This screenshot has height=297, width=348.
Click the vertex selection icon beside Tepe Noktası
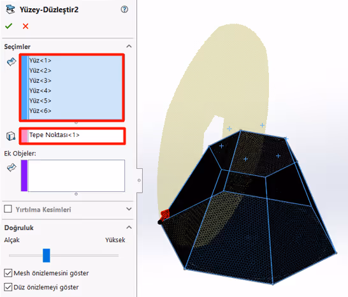[x=11, y=136]
